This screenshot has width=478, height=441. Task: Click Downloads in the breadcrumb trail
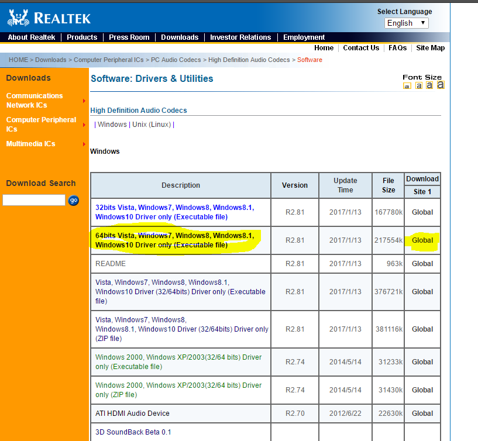50,60
